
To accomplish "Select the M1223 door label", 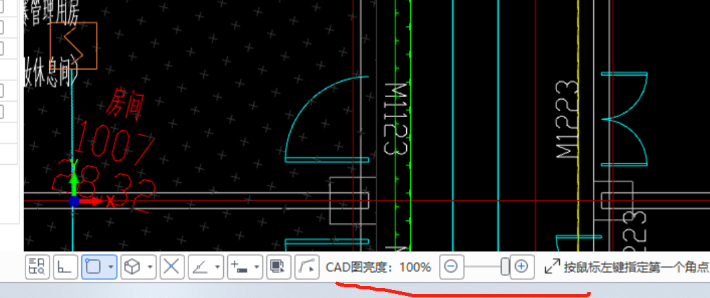I will pyautogui.click(x=567, y=119).
